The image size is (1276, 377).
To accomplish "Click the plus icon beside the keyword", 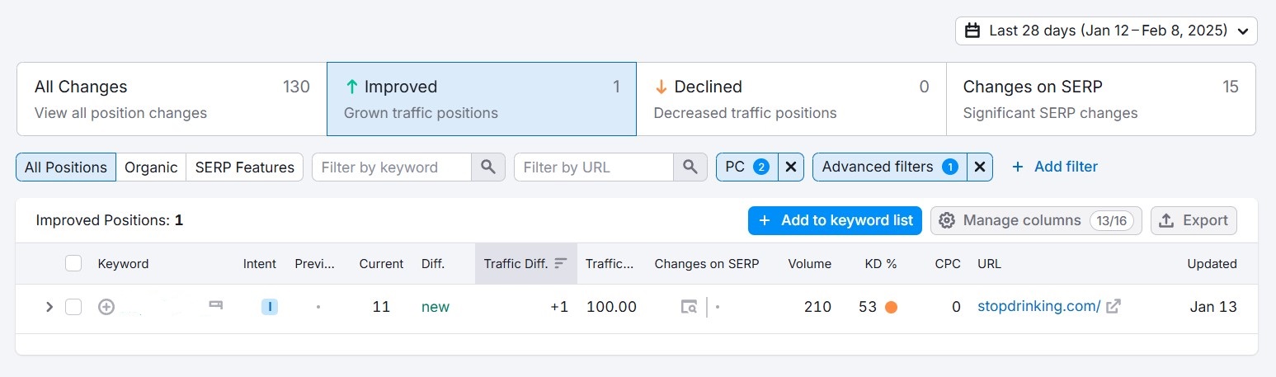I will [x=106, y=307].
